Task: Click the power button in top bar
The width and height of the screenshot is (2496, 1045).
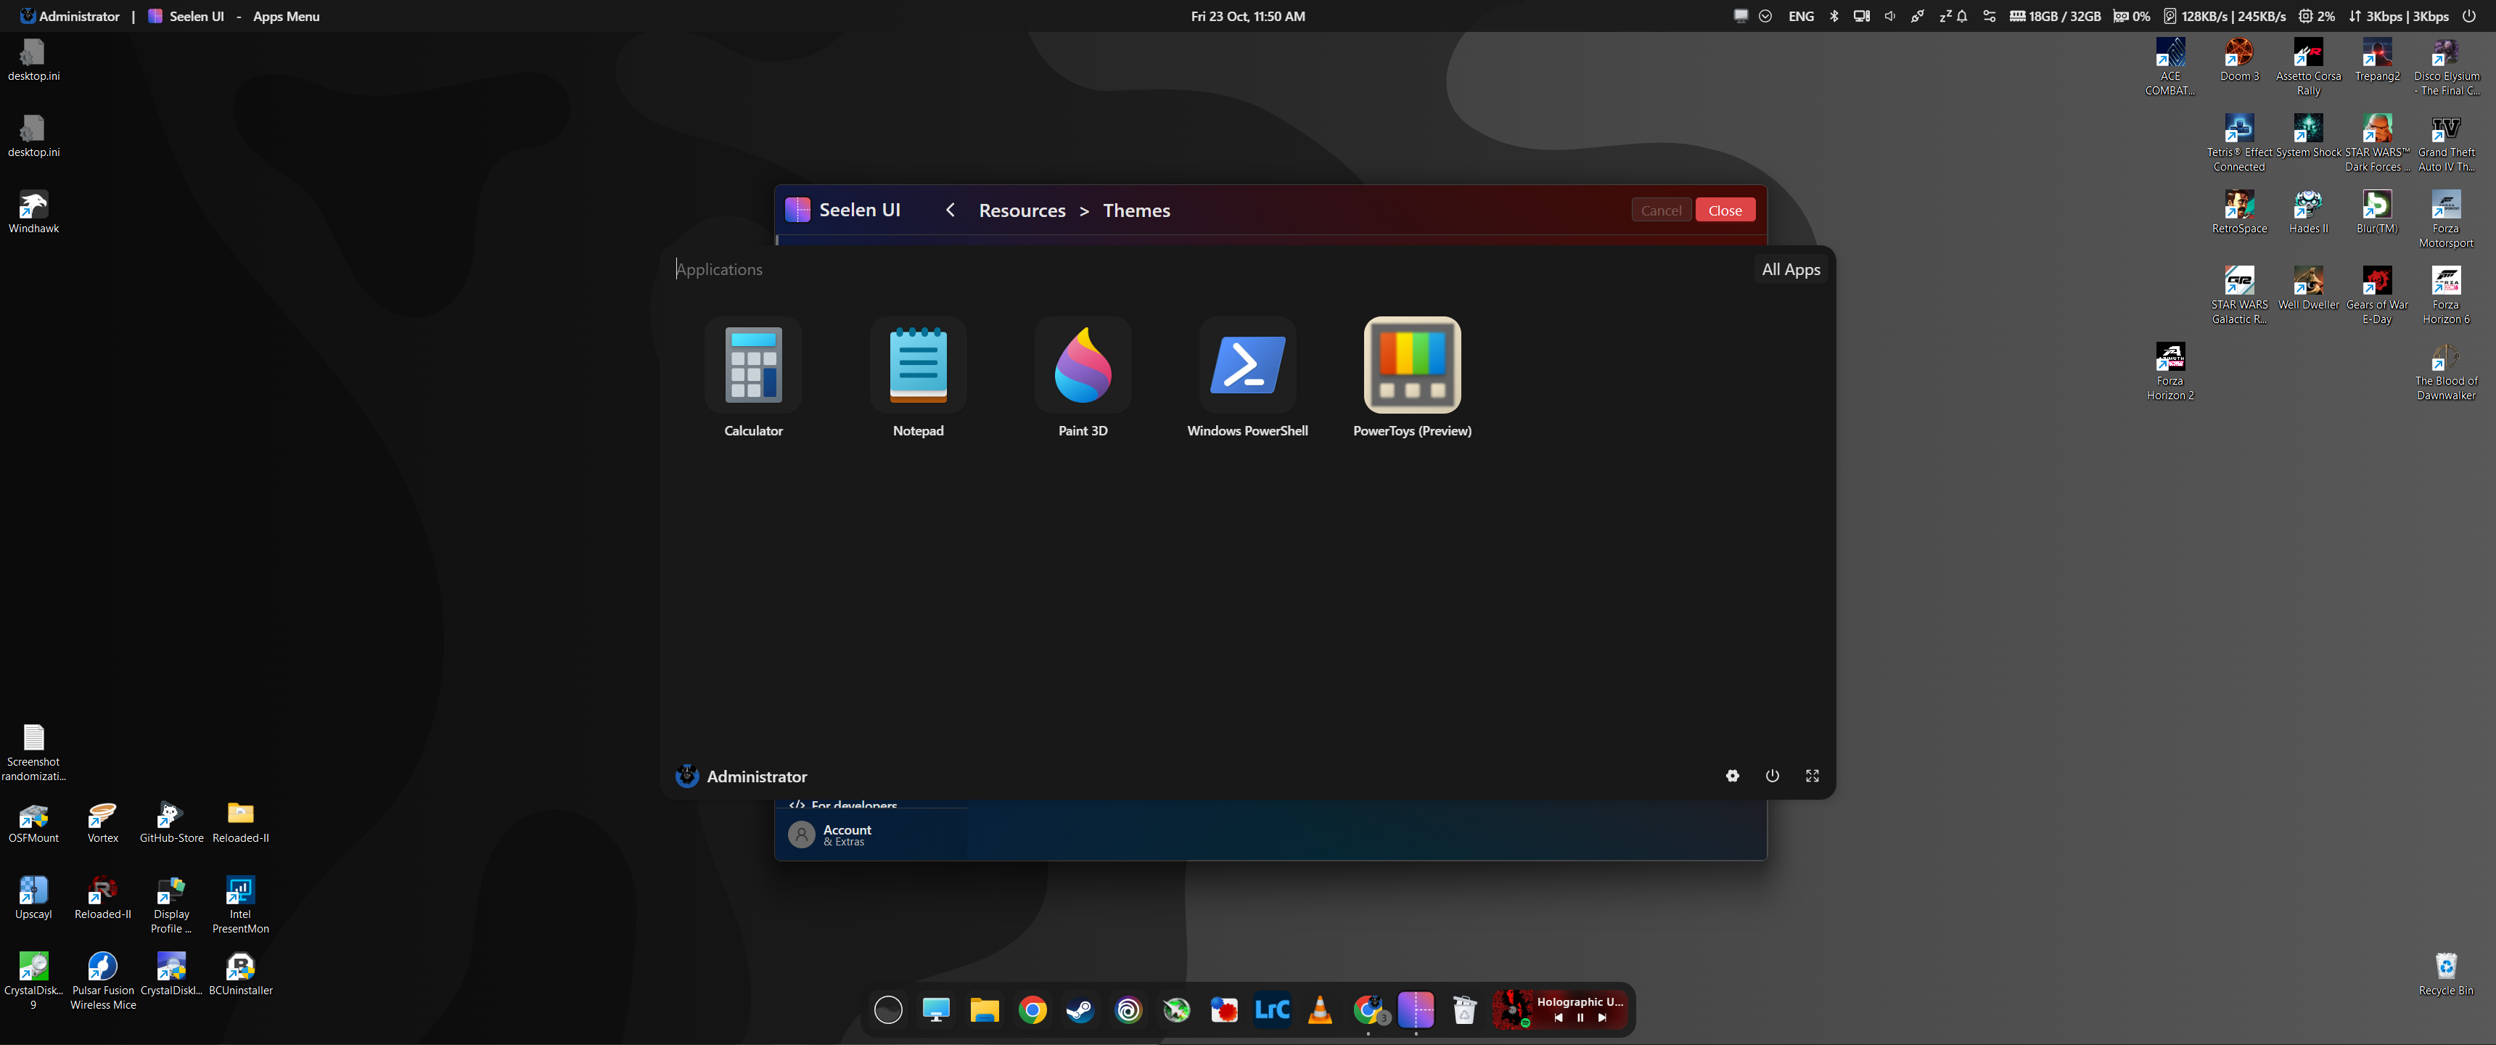Action: (2469, 17)
